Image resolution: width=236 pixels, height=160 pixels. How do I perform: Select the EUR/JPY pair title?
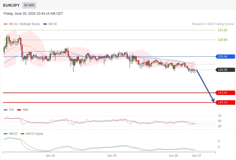tap(11, 6)
